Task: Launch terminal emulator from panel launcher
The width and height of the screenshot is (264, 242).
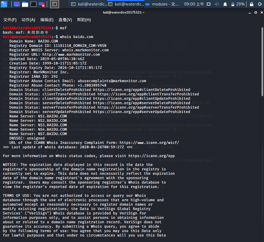Action: click(33, 4)
